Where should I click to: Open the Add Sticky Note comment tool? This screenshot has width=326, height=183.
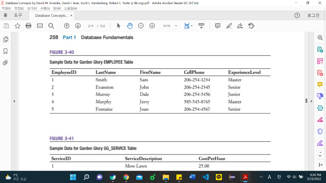click(x=218, y=26)
